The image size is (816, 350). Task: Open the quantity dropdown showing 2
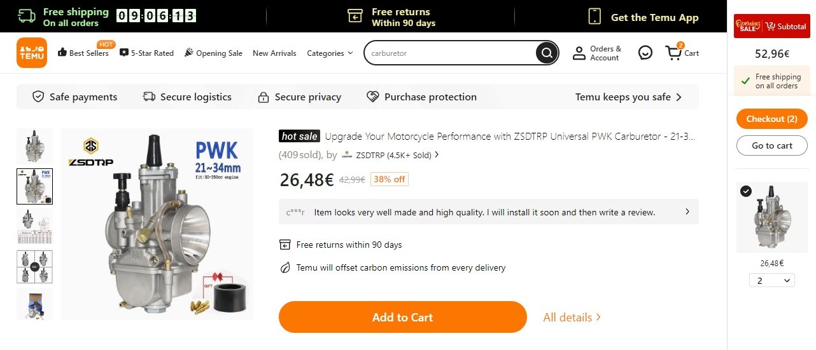click(x=771, y=280)
